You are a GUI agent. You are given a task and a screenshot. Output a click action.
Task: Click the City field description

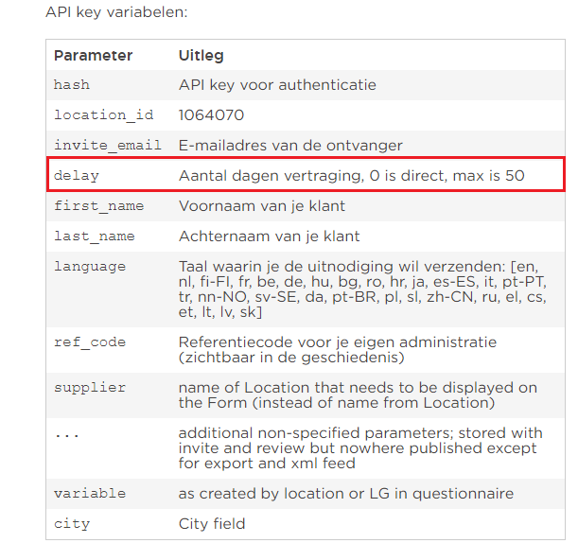point(212,524)
